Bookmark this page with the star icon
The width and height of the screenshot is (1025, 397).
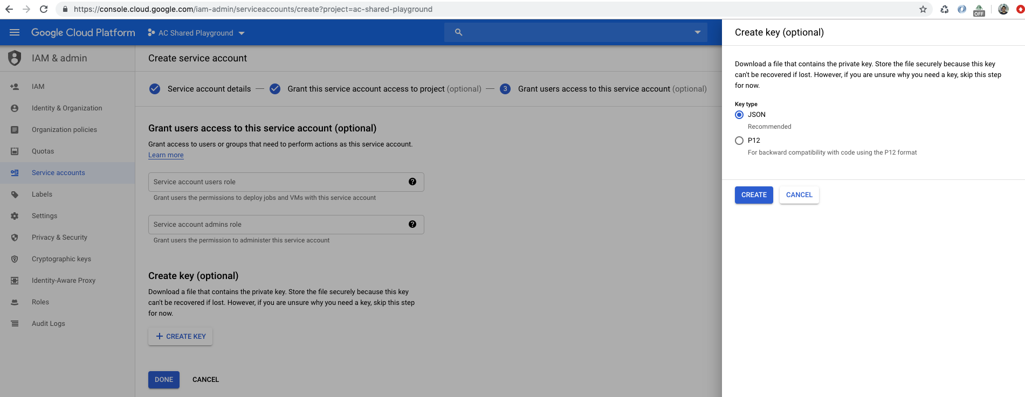[923, 9]
